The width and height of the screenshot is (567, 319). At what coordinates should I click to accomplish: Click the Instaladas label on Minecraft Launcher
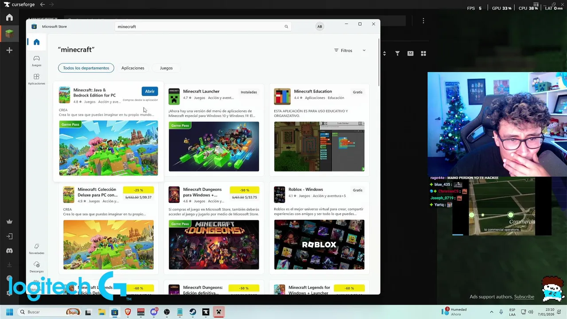(249, 92)
